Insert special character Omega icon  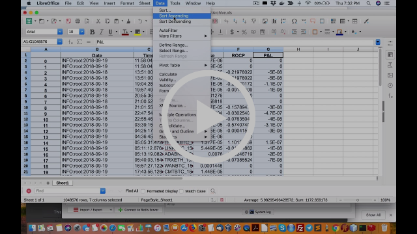click(294, 21)
